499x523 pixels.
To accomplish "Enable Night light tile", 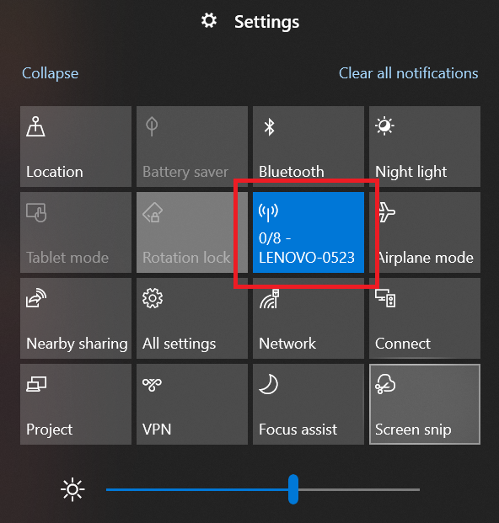I will click(x=425, y=147).
